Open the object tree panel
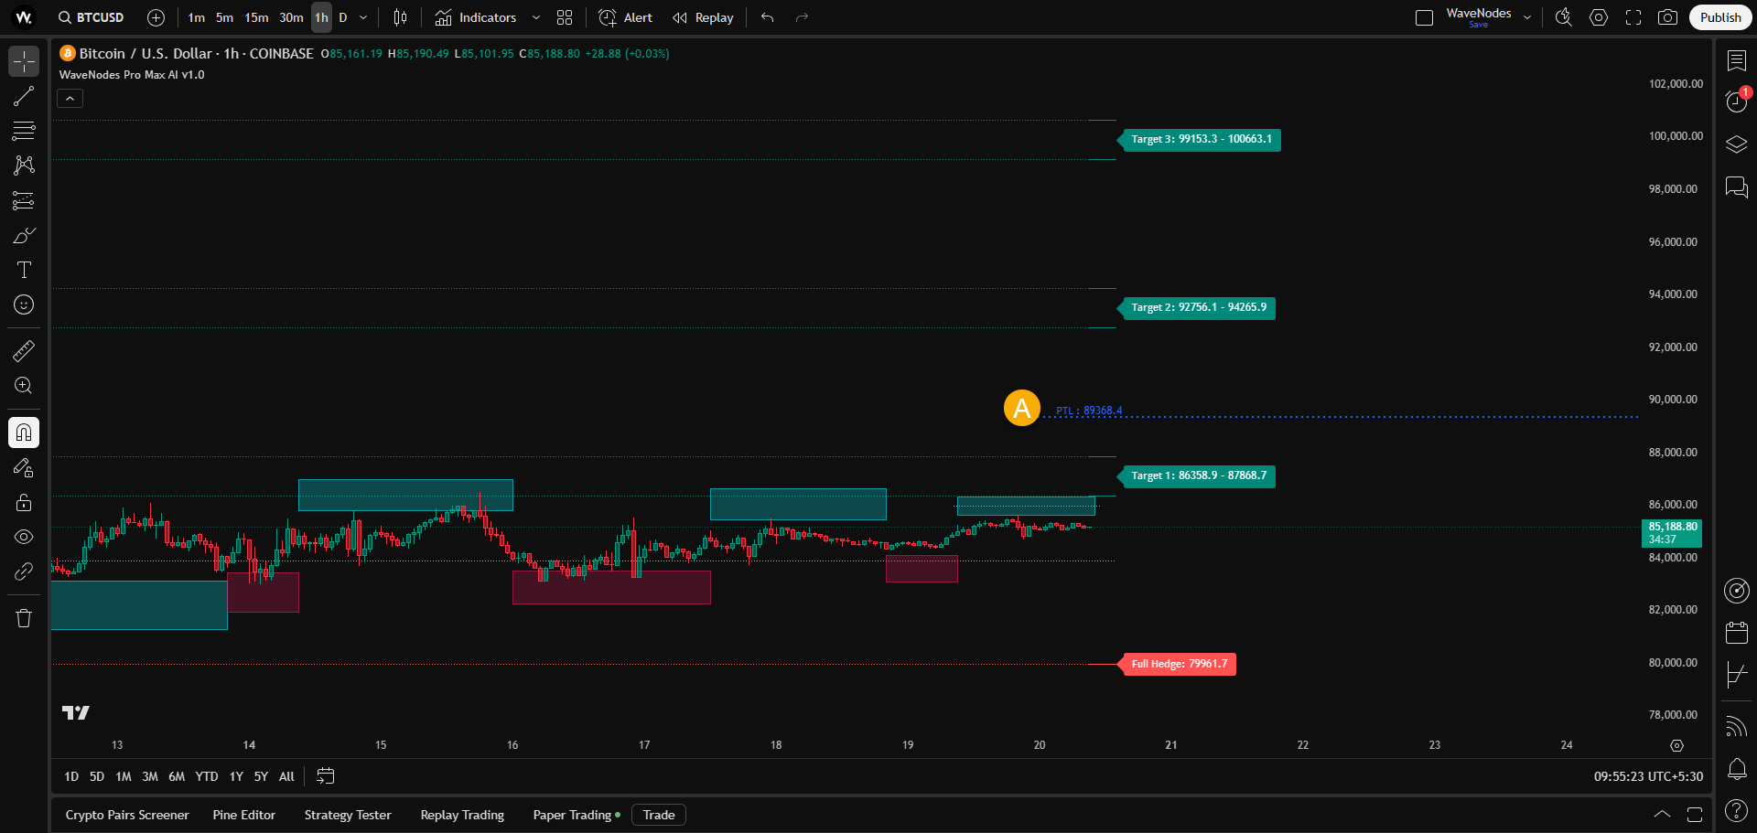 point(1736,144)
